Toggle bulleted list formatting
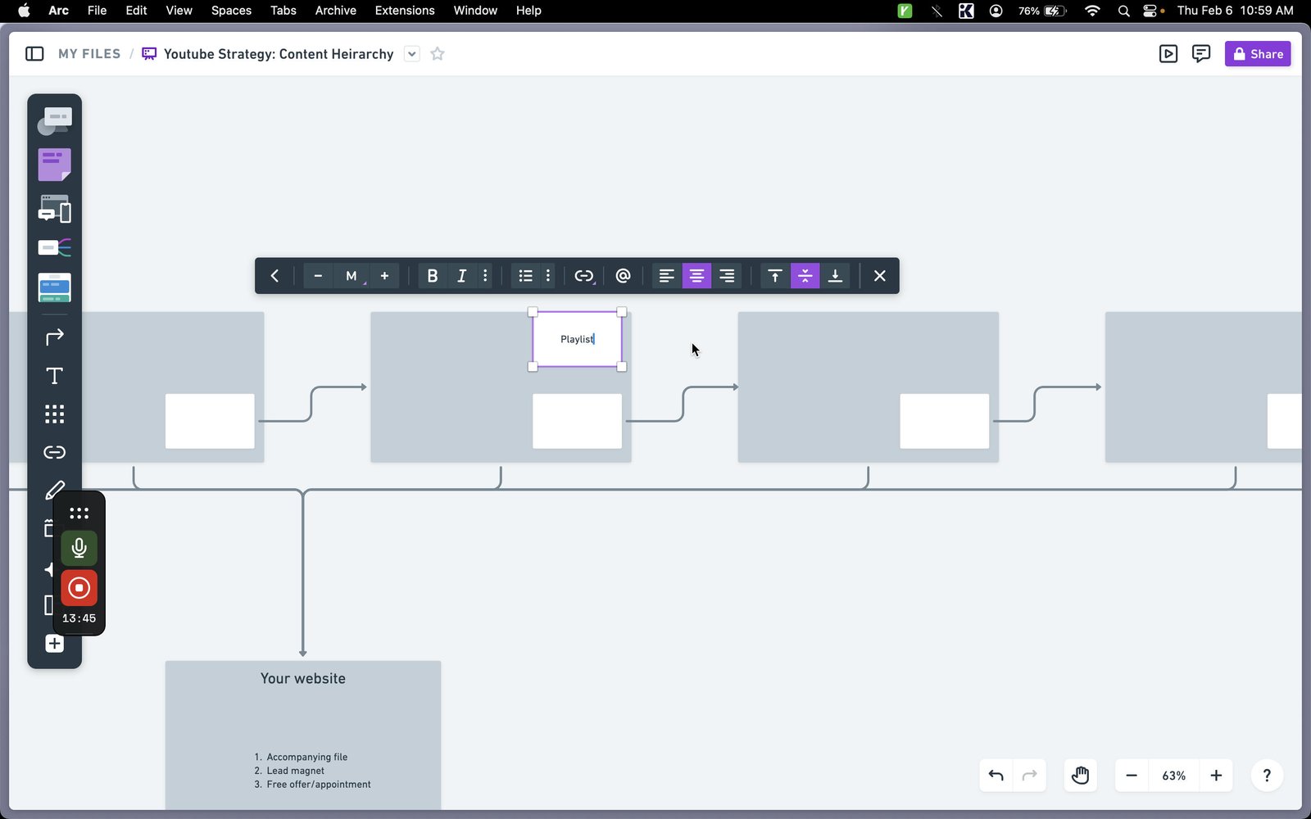The image size is (1311, 819). (x=526, y=276)
